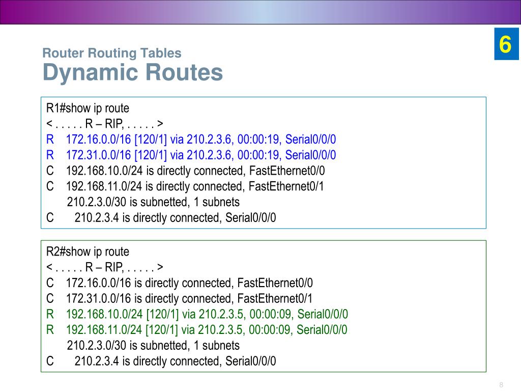The height and width of the screenshot is (391, 521).
Task: Click R2's "210.2.3.4 is directly connected" line
Action: 161,361
